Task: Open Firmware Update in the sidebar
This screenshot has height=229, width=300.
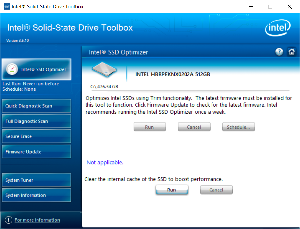Action: [37, 152]
